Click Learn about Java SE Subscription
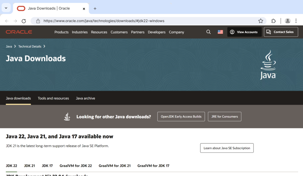 tap(227, 148)
